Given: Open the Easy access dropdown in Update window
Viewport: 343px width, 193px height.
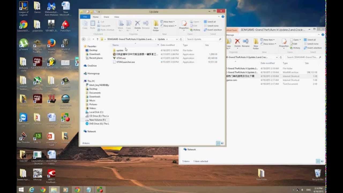Looking at the screenshot, I should [x=169, y=26].
